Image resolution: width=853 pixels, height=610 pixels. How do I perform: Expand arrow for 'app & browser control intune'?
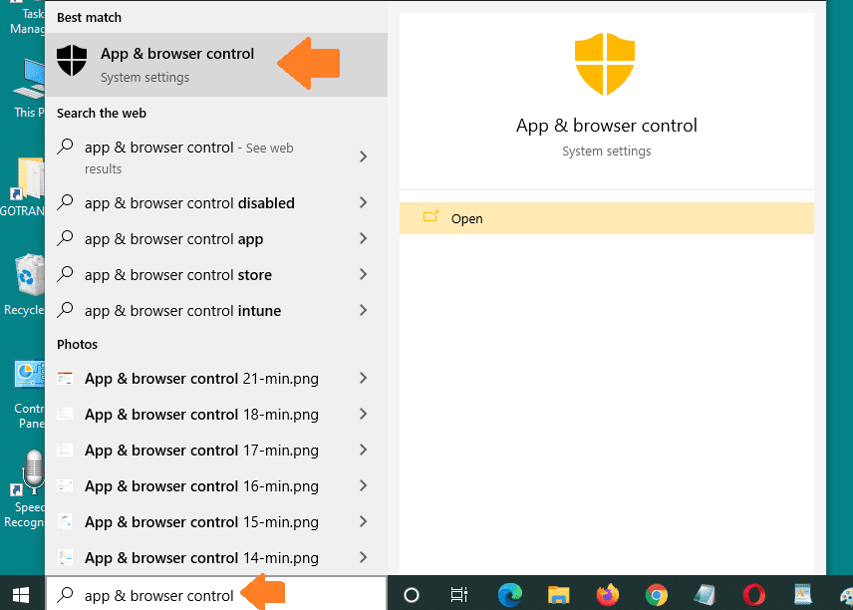pos(363,311)
